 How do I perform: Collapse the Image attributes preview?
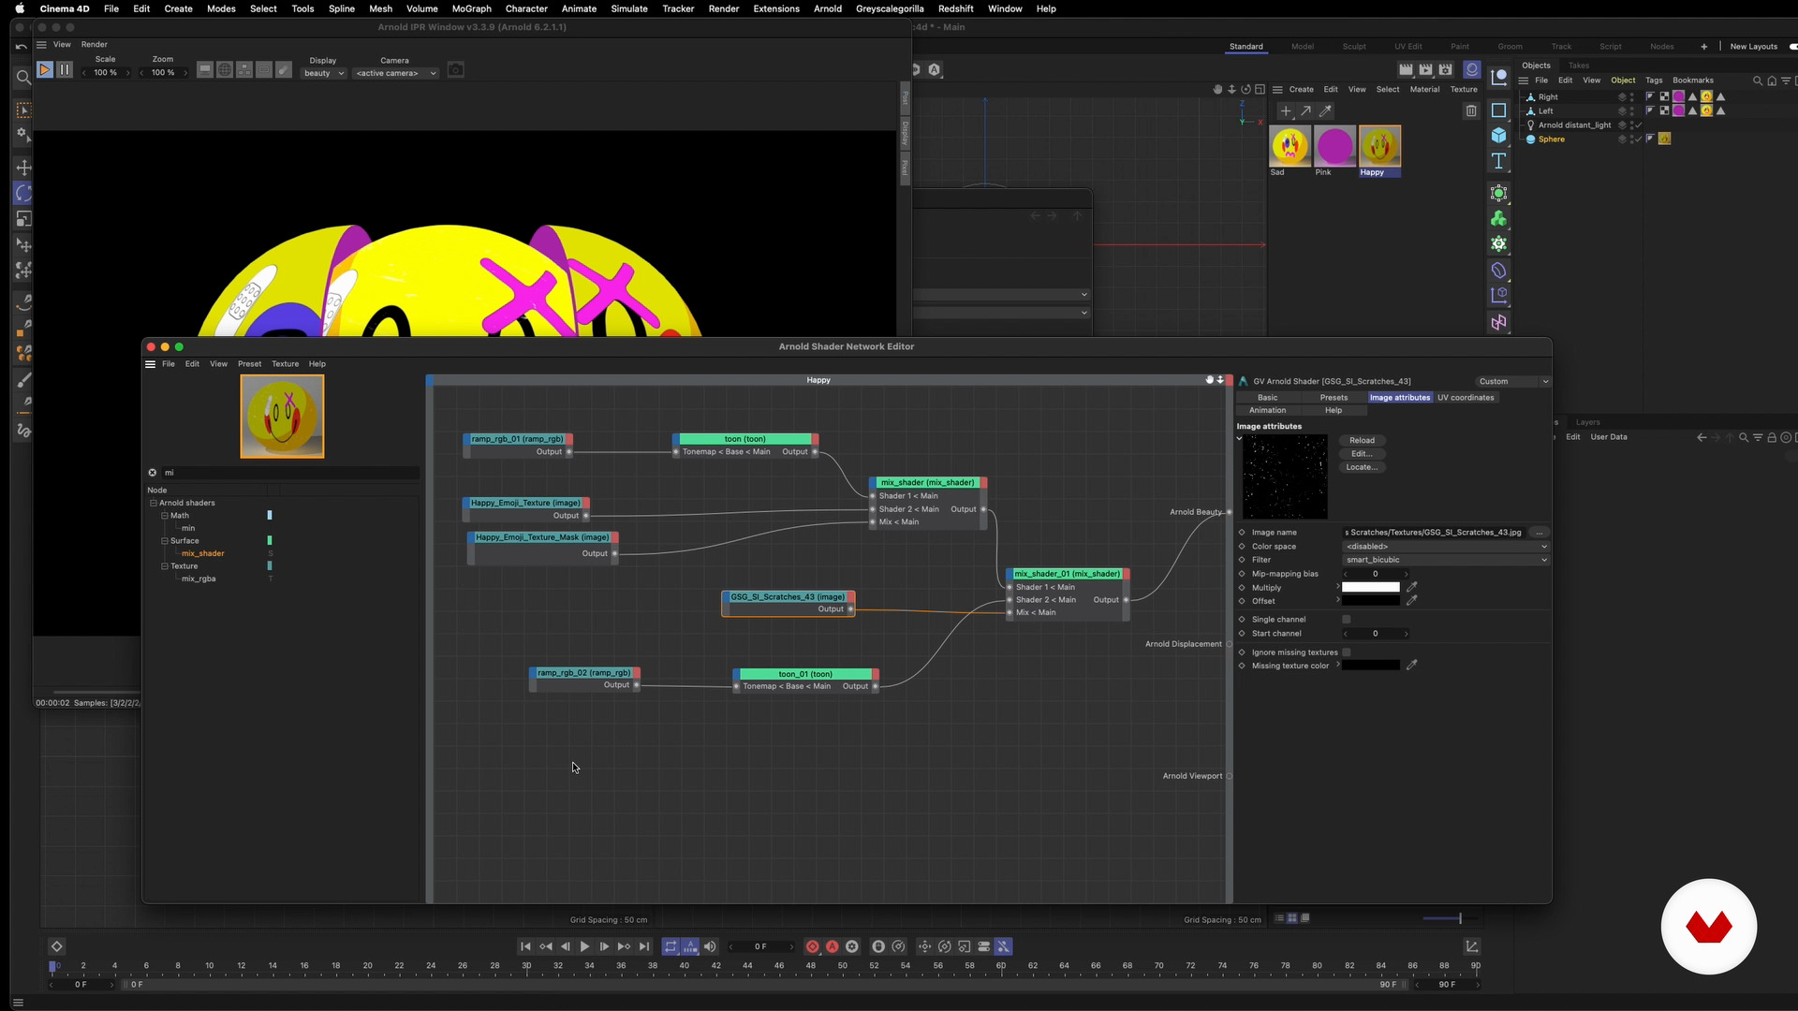[x=1240, y=438]
